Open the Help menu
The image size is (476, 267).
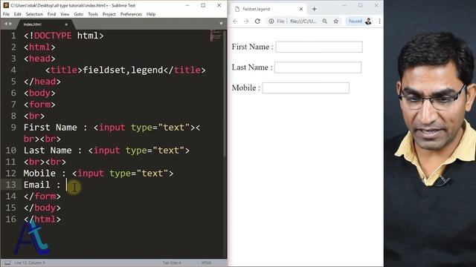pos(151,14)
